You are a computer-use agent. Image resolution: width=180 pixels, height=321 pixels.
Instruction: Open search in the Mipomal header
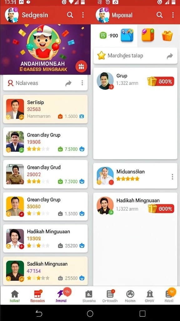click(159, 15)
